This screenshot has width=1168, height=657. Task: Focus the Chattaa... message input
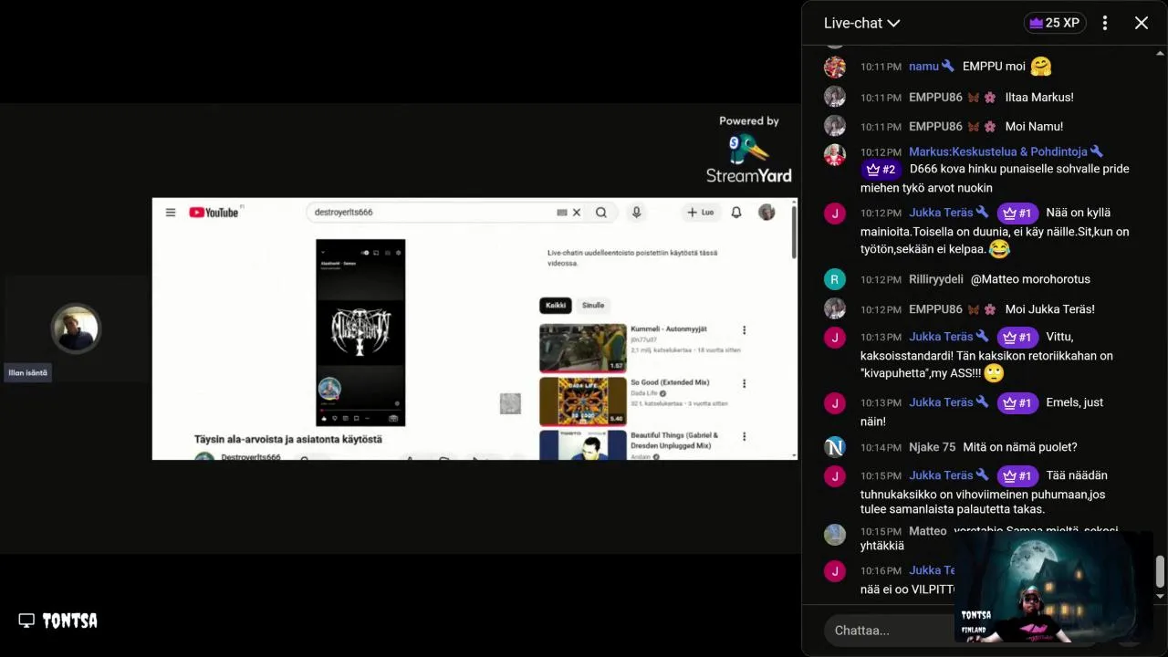coord(888,631)
